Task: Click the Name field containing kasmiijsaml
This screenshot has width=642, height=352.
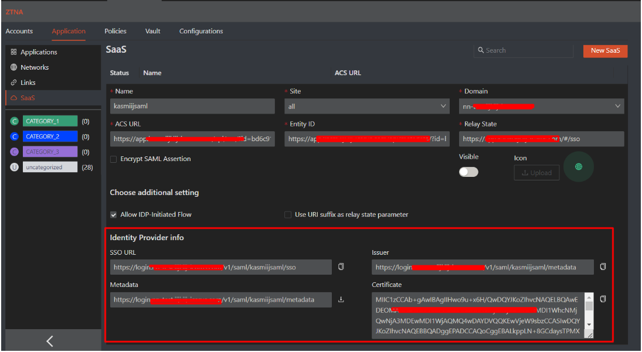Action: point(192,106)
